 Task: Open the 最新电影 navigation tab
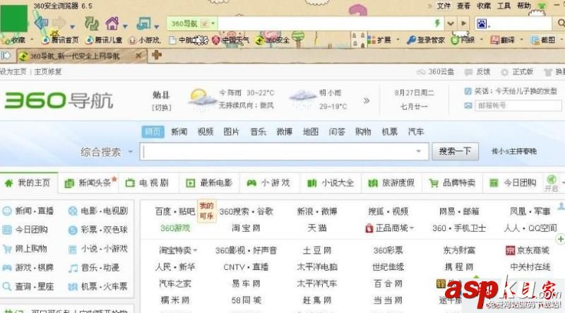point(209,183)
